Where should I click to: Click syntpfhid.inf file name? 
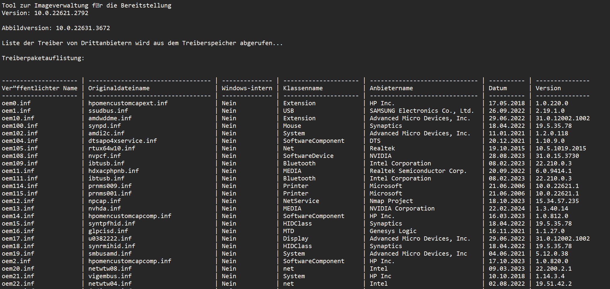[112, 223]
